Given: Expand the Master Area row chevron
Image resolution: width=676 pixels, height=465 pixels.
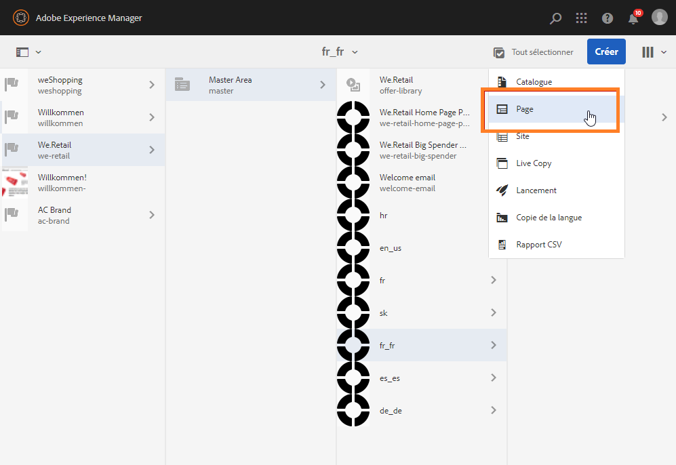Looking at the screenshot, I should coord(323,85).
